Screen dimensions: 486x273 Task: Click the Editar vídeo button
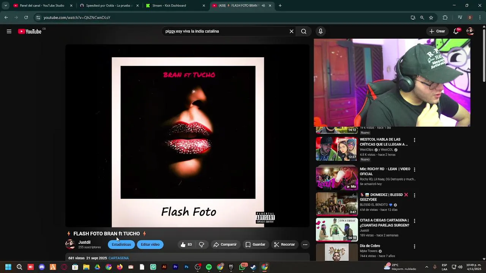tap(150, 245)
